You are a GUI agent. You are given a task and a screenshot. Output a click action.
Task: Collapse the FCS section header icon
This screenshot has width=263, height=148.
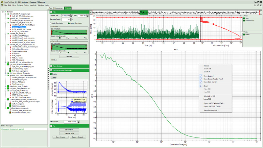[51, 12]
